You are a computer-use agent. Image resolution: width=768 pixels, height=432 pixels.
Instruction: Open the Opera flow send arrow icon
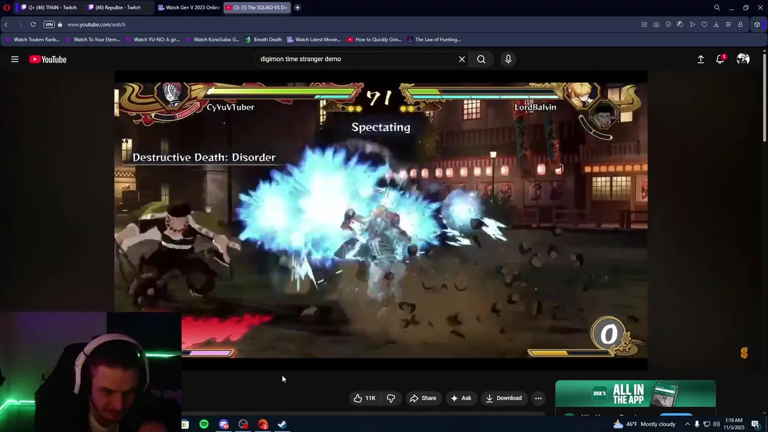point(692,25)
